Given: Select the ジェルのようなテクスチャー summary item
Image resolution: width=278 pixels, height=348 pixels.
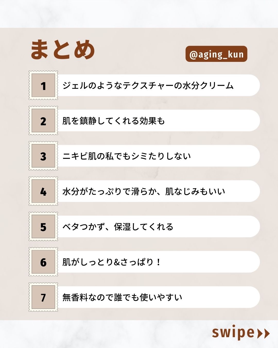Looking at the screenshot, I should pos(148,86).
